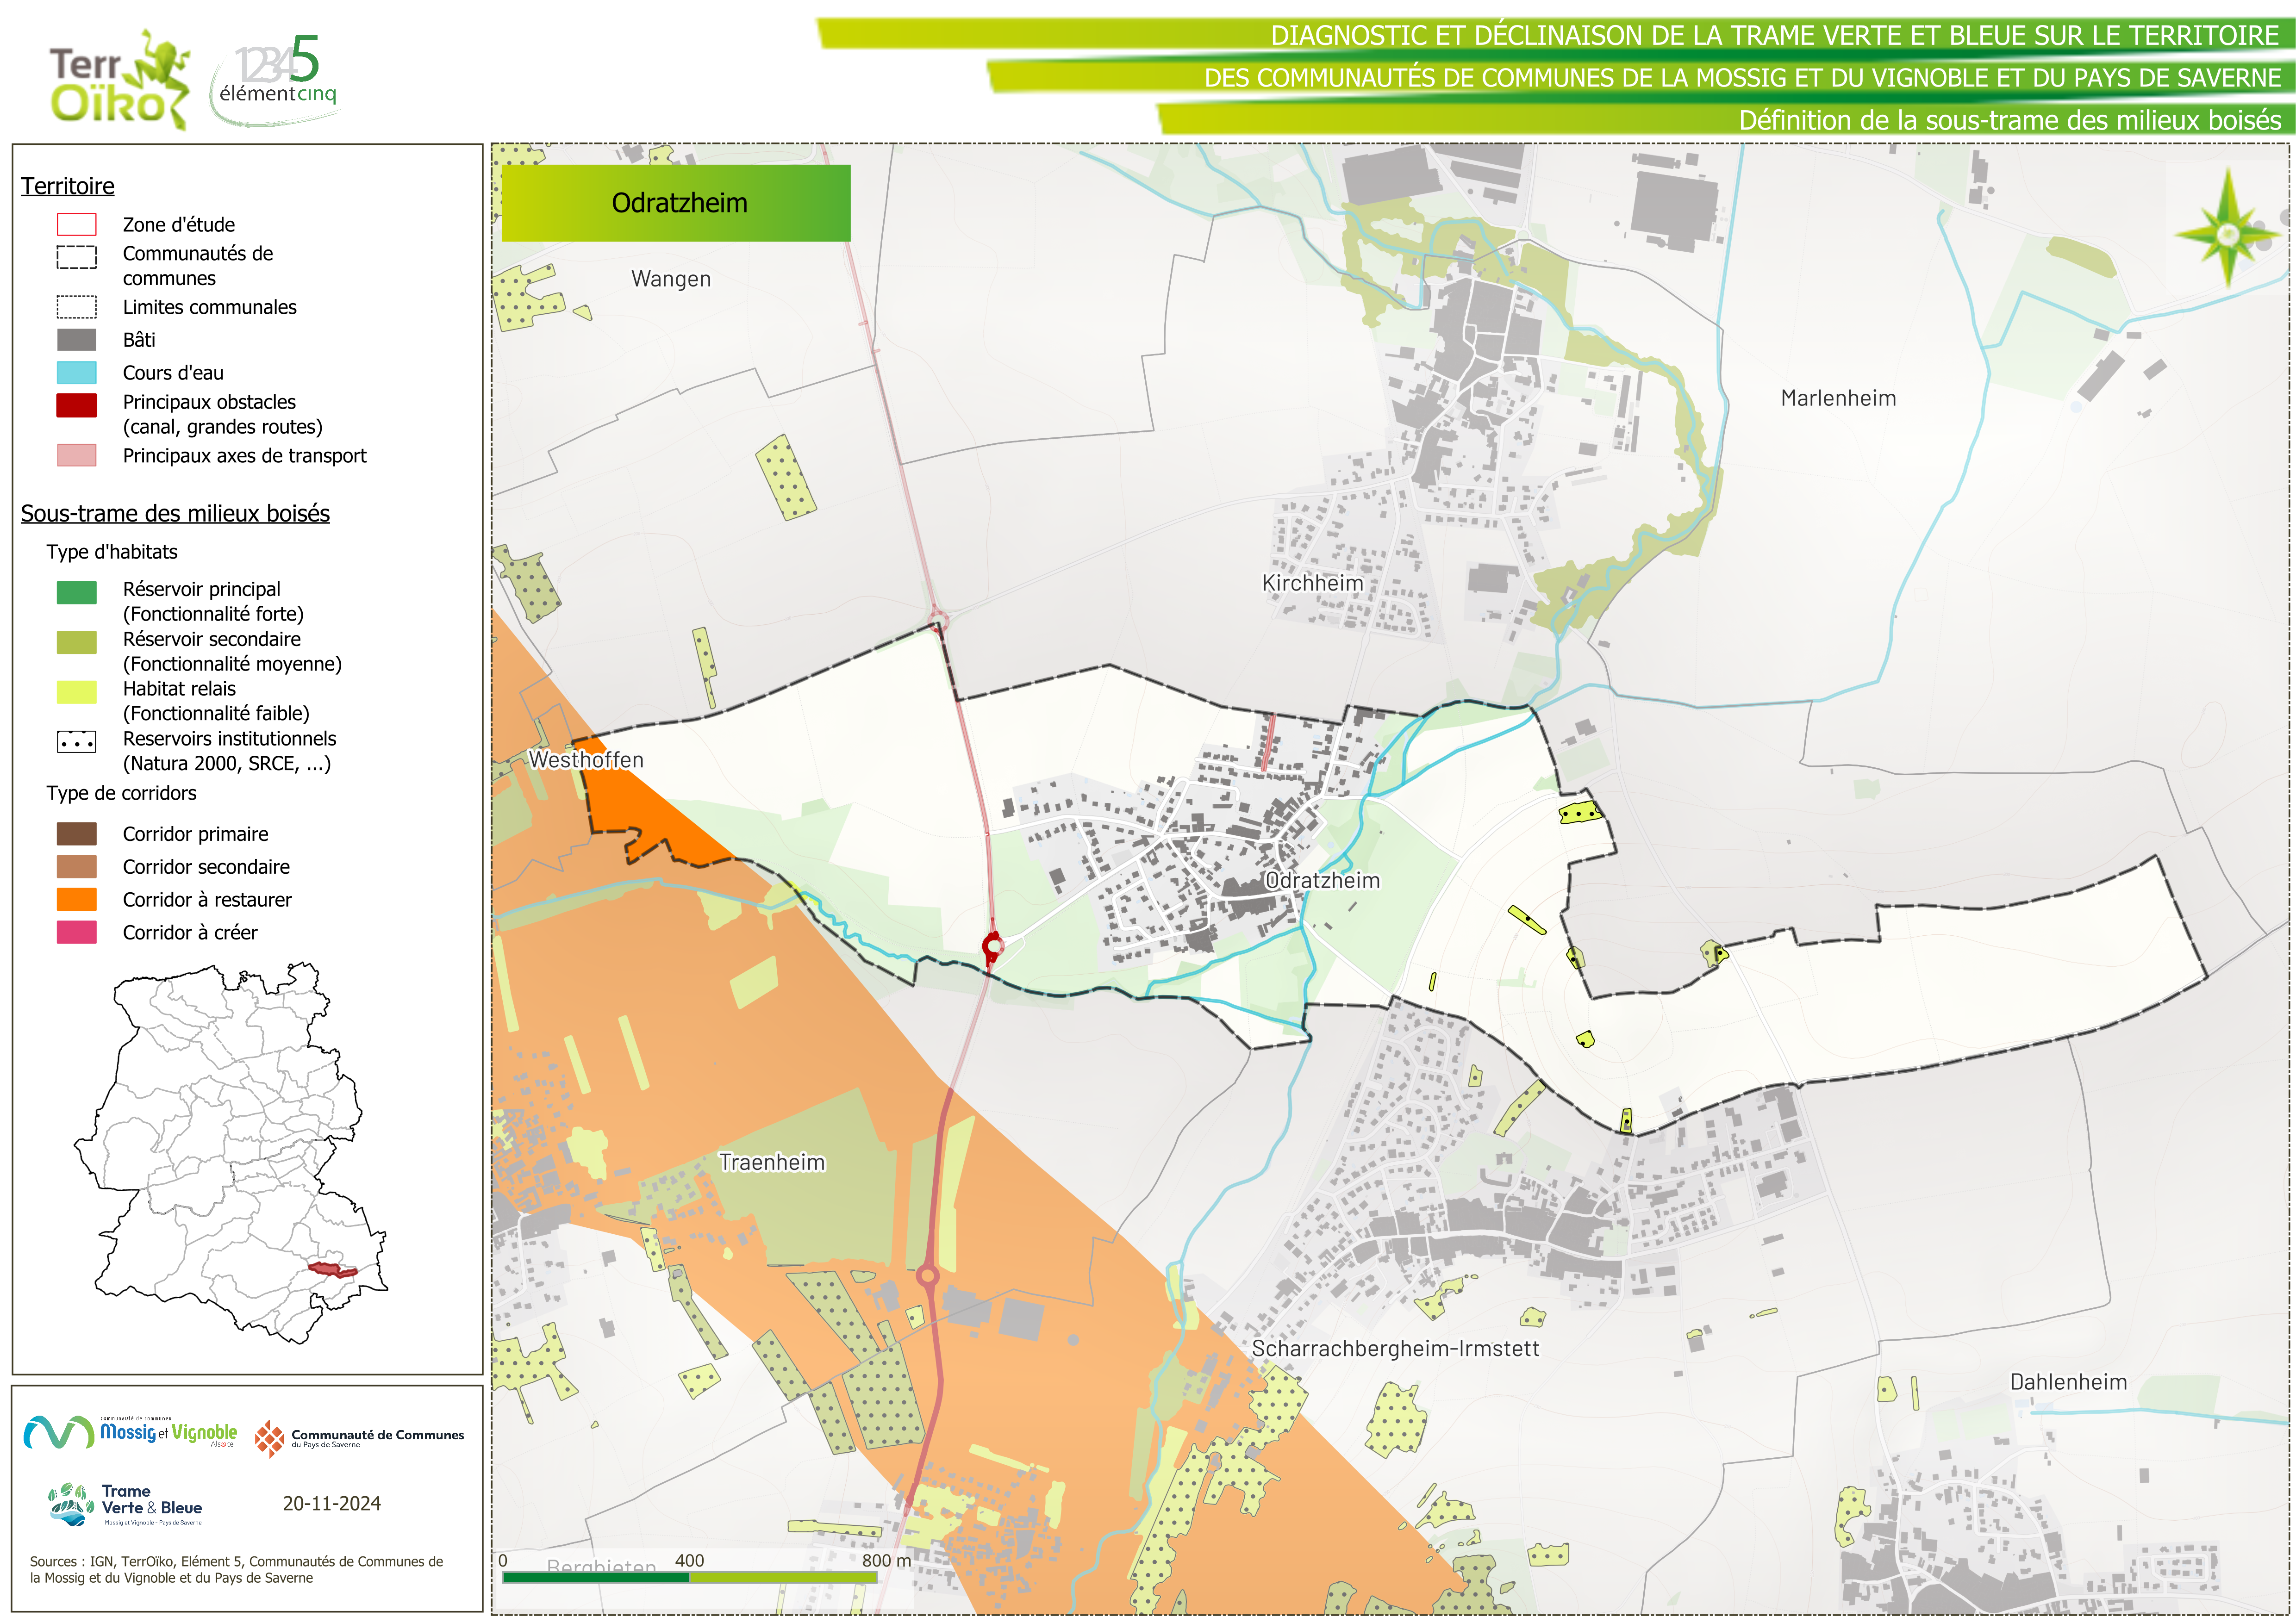The width and height of the screenshot is (2296, 1623).
Task: Click the dotted Reservoirs institutionnels legend symbol
Action: 77,742
